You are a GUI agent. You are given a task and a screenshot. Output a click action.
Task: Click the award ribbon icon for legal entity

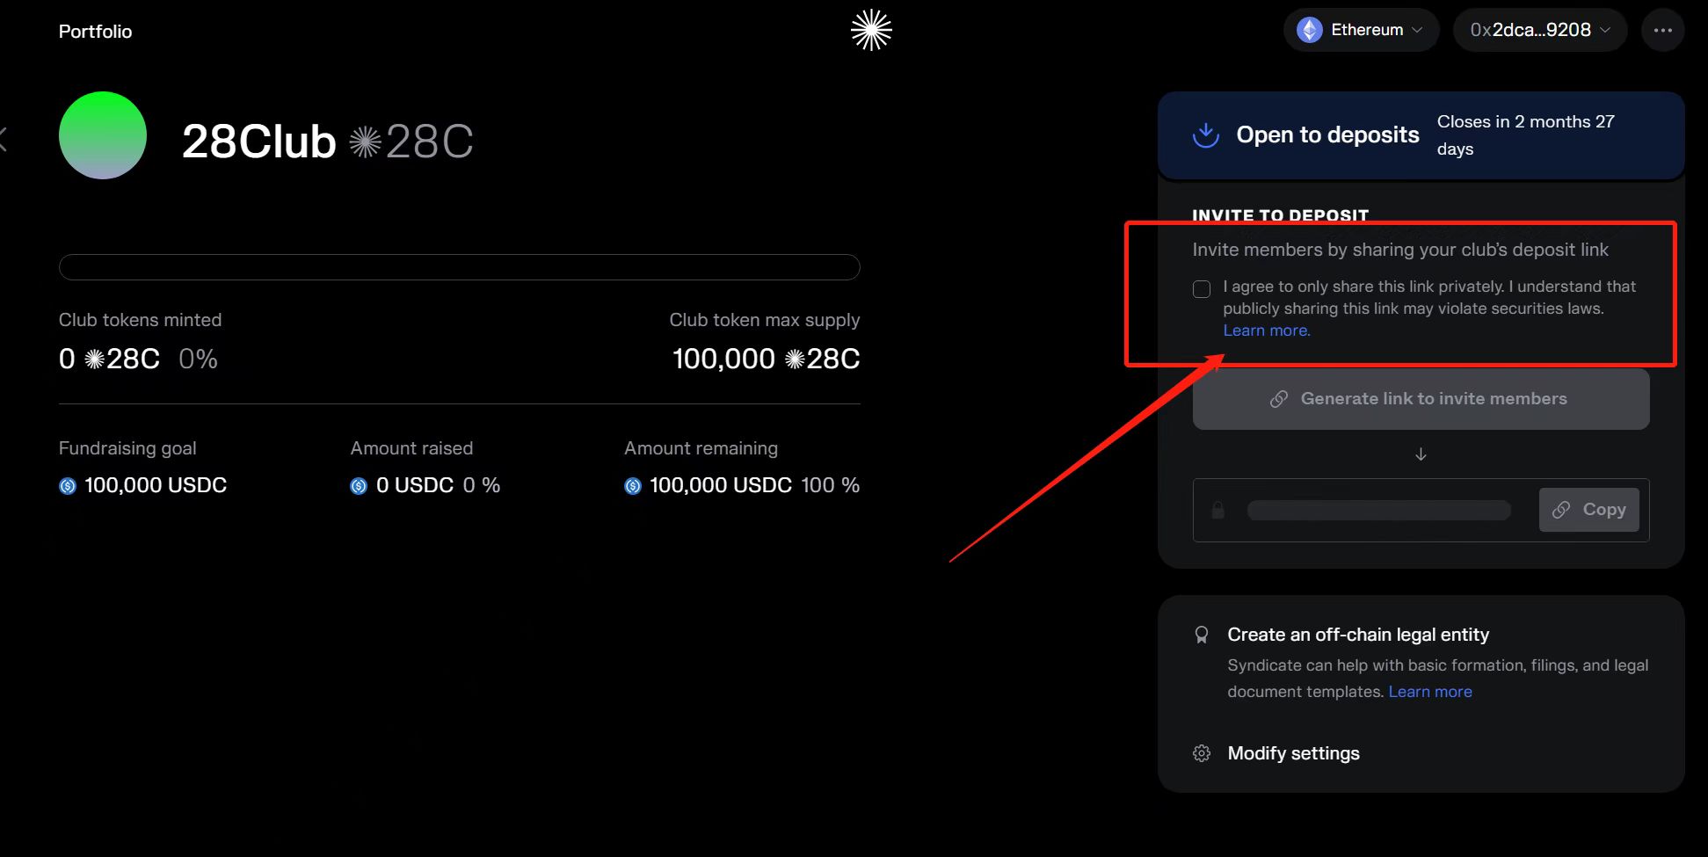pyautogui.click(x=1201, y=635)
